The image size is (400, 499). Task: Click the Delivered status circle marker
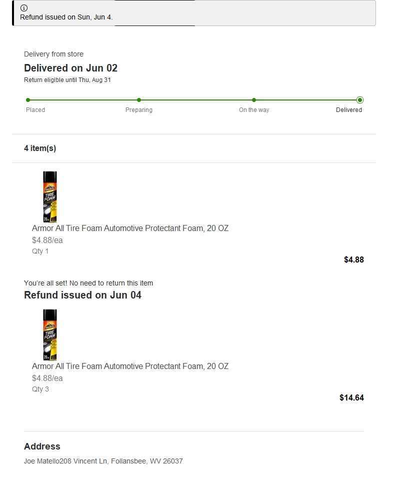click(x=360, y=100)
